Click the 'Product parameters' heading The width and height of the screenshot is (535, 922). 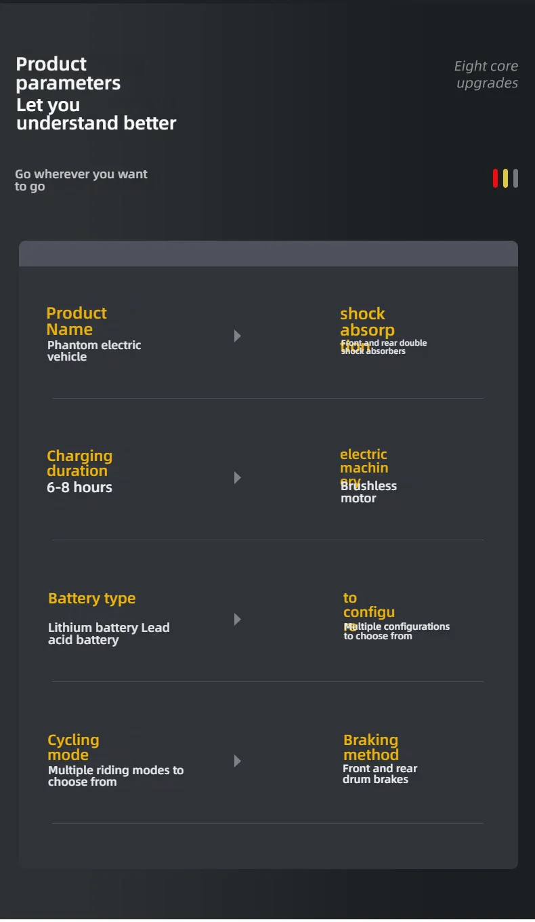pyautogui.click(x=68, y=73)
